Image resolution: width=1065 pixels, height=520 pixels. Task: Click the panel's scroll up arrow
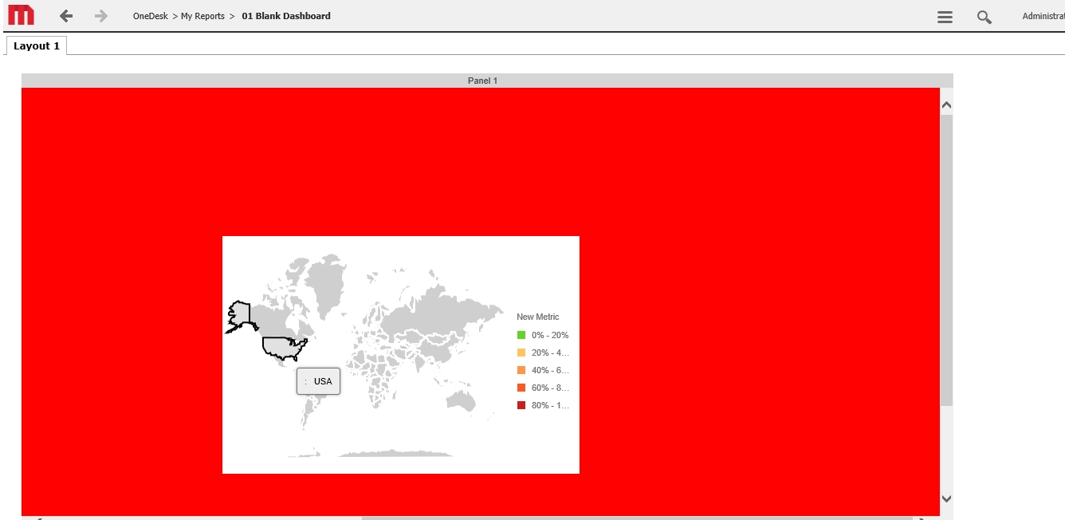click(946, 104)
